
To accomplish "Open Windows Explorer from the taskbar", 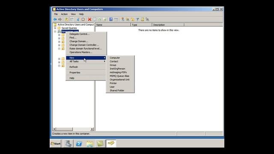I will (89, 144).
